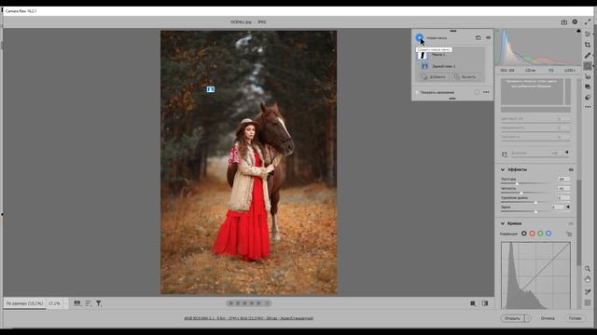The width and height of the screenshot is (597, 335).
Task: Click the reset masks icon in the masks panel header
Action: point(479,37)
